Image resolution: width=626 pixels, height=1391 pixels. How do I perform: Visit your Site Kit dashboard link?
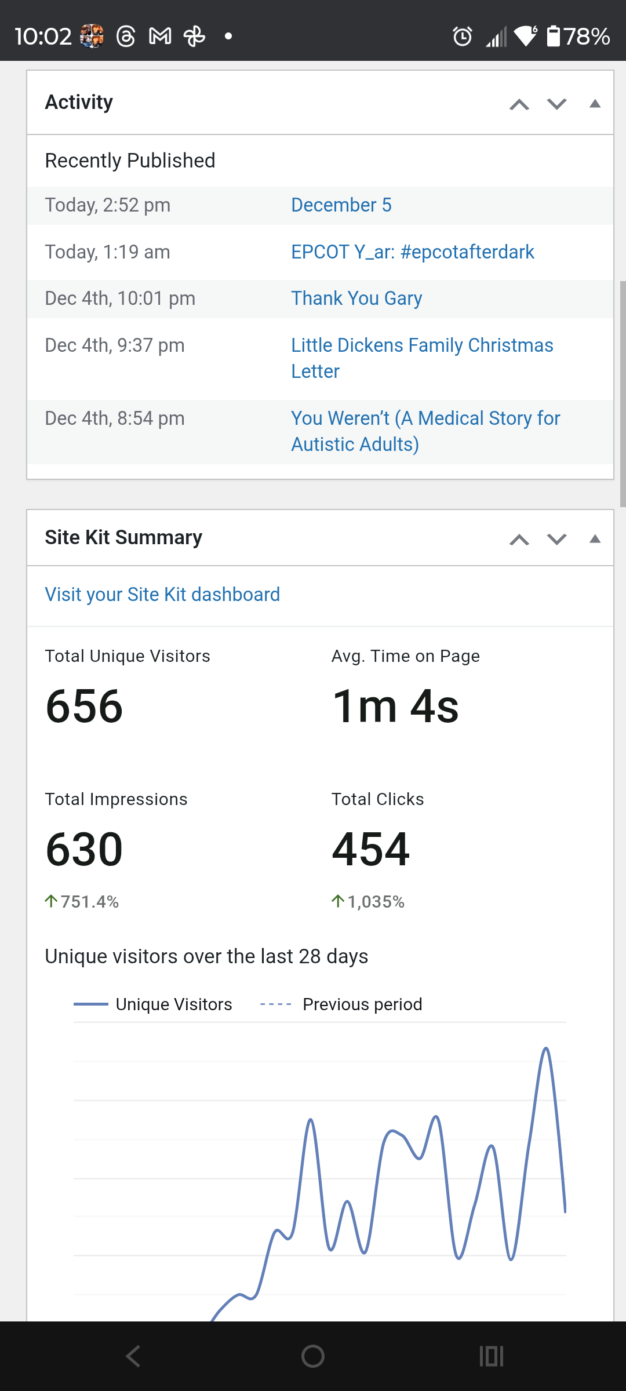pyautogui.click(x=162, y=595)
